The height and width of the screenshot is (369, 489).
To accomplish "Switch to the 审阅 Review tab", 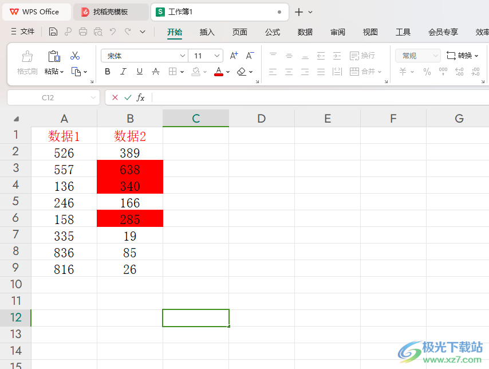I will [x=338, y=32].
